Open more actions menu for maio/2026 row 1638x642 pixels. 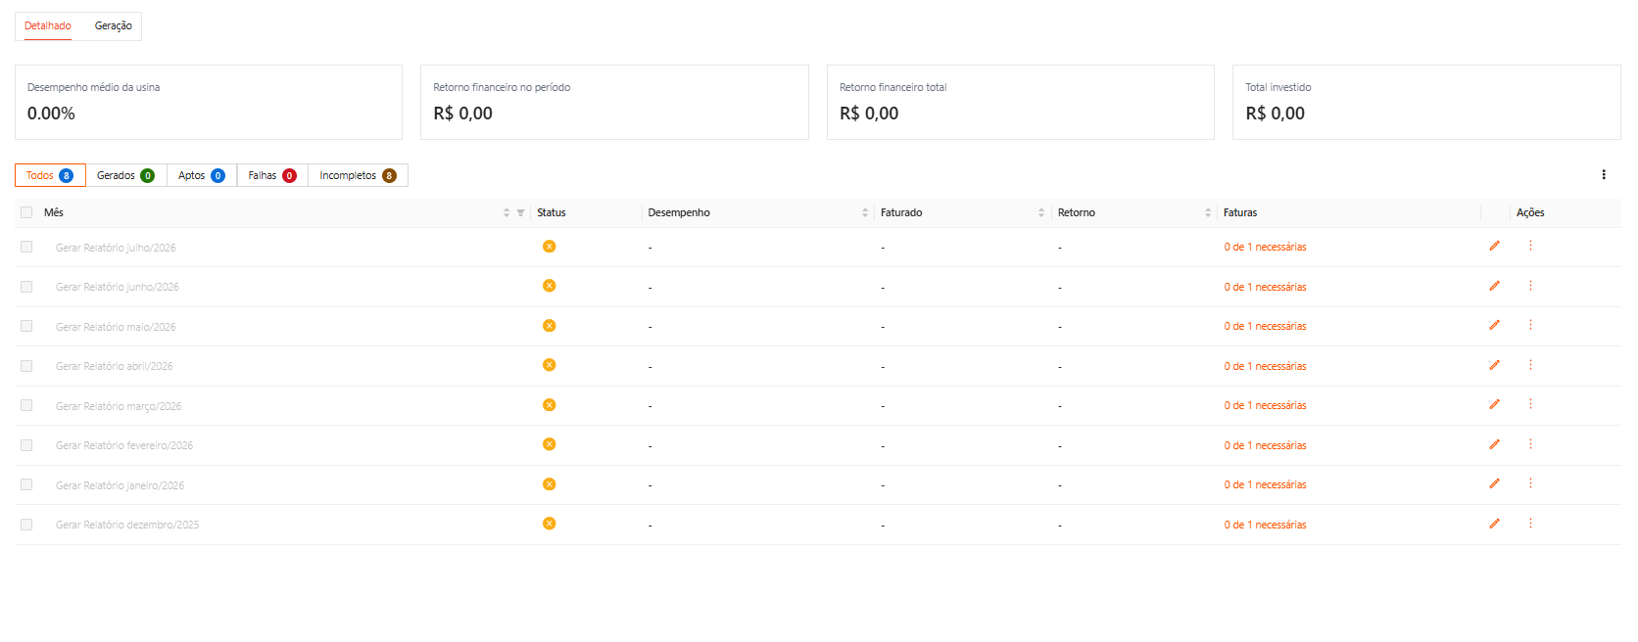coord(1530,325)
